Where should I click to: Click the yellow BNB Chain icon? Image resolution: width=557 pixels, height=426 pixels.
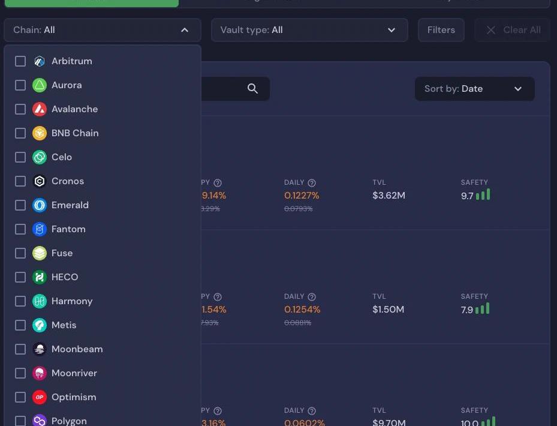point(40,133)
